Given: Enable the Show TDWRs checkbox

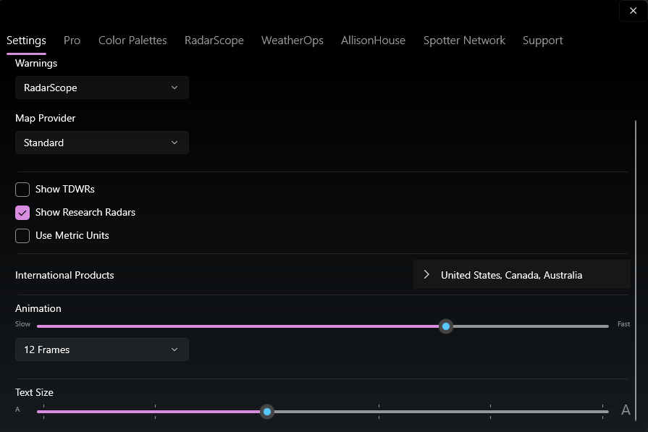Looking at the screenshot, I should point(22,190).
